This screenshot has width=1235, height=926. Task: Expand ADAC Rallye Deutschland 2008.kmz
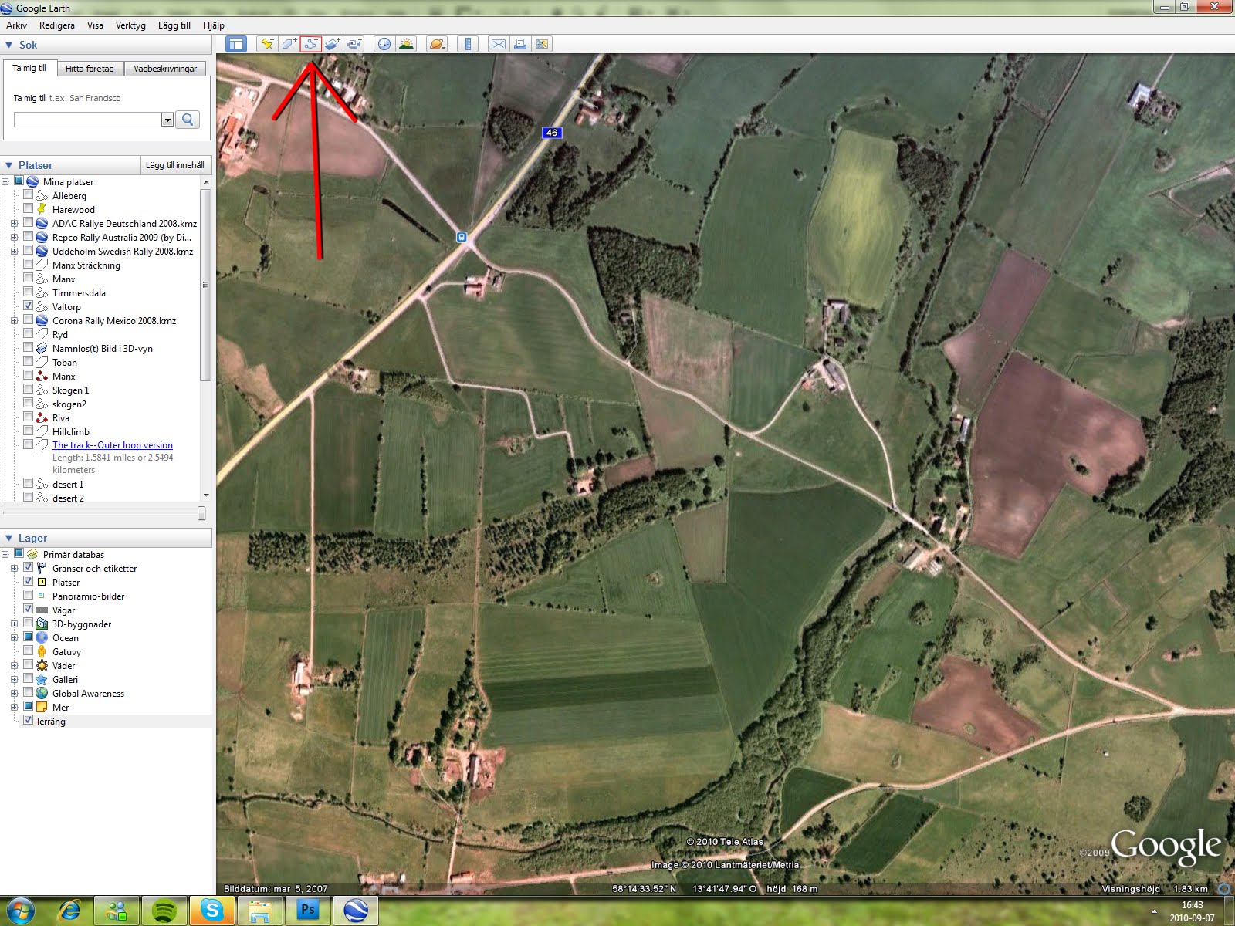[15, 224]
